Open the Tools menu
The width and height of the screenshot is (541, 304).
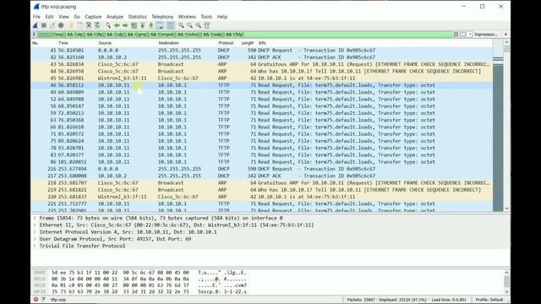click(x=206, y=17)
